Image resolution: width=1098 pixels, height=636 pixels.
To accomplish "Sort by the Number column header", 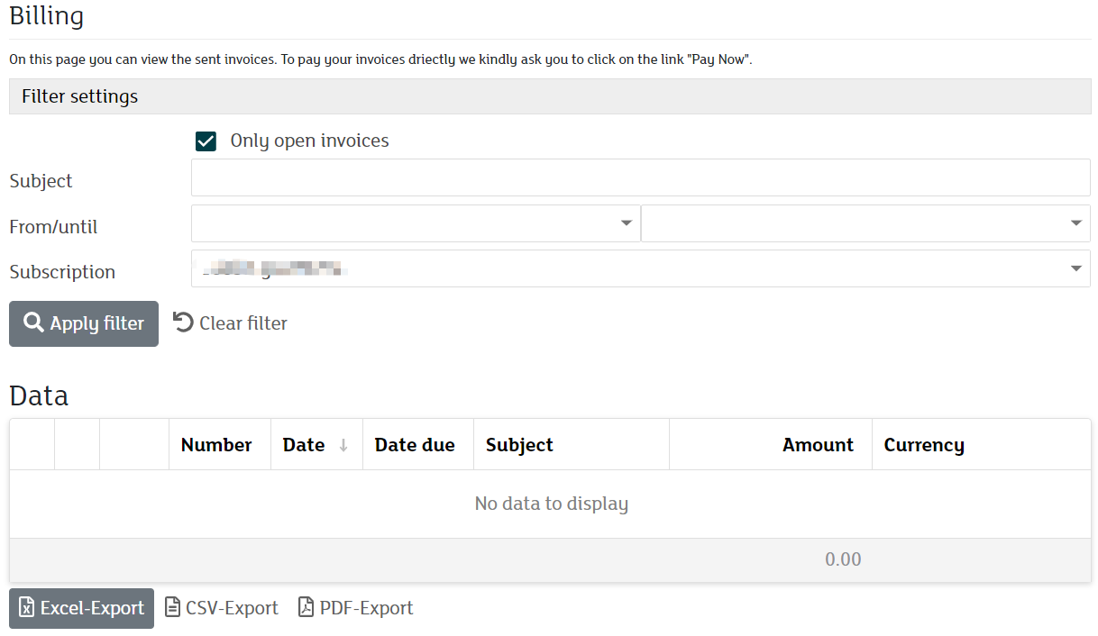I will point(216,445).
